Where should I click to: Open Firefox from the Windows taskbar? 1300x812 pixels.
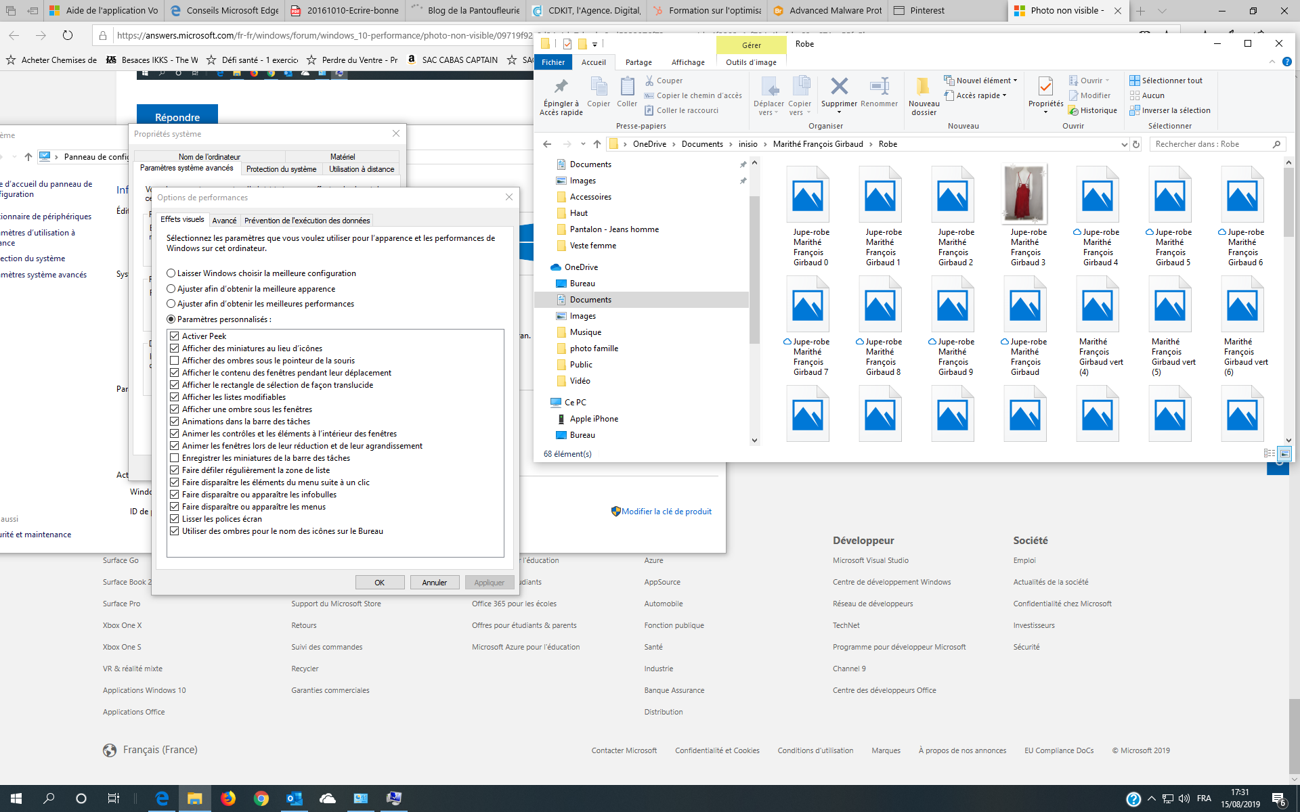(x=228, y=798)
